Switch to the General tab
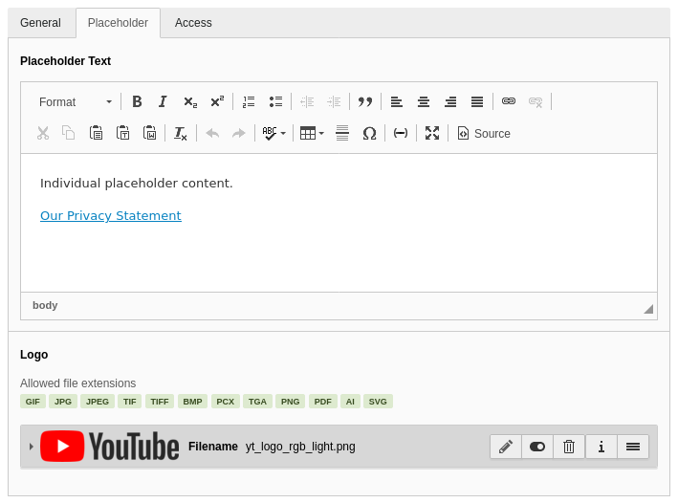Screen dimensions: 678x503 point(41,23)
